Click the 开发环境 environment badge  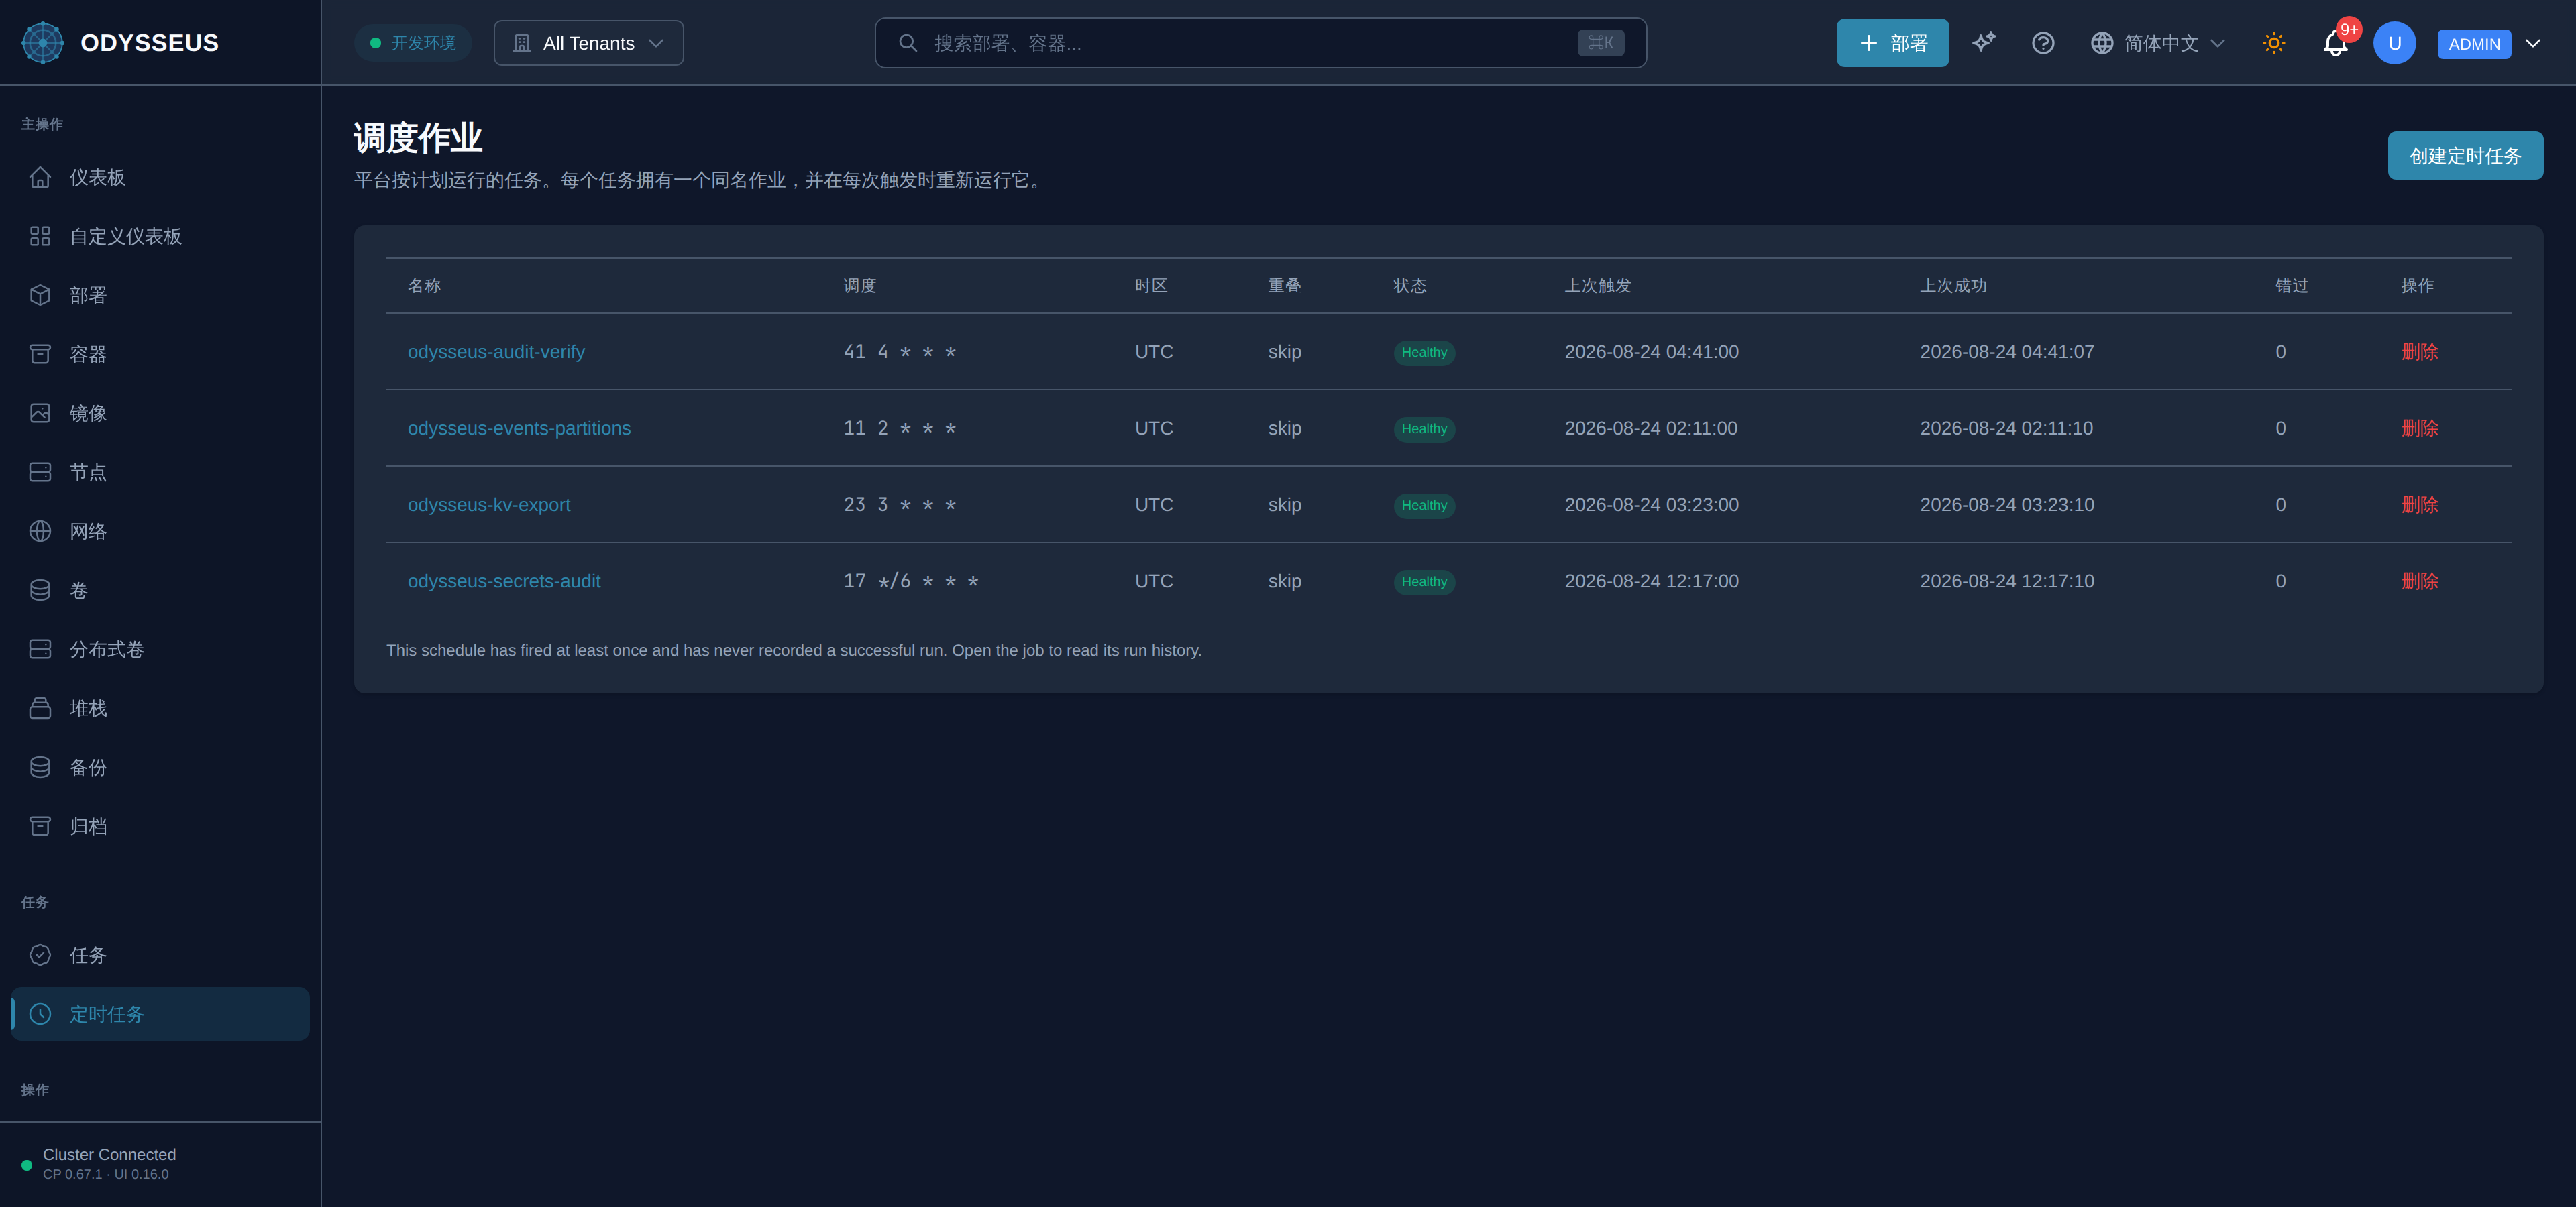click(412, 43)
